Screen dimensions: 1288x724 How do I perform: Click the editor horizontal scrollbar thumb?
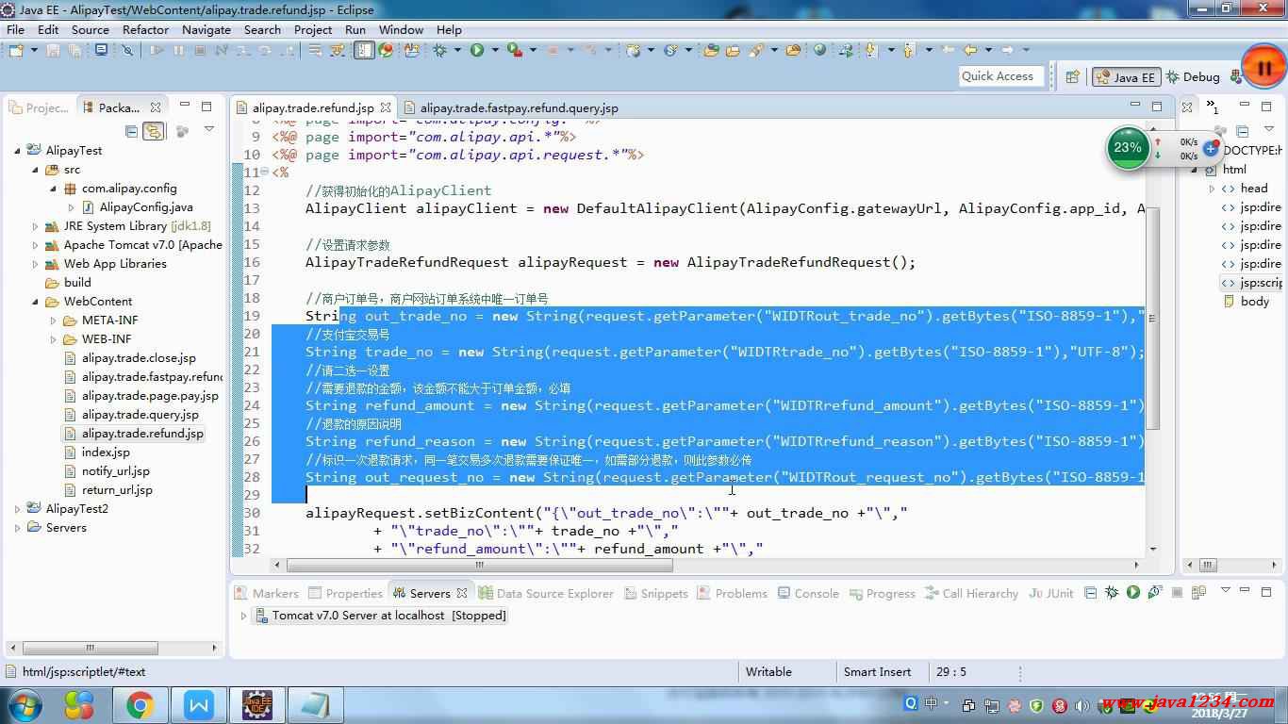(x=479, y=566)
